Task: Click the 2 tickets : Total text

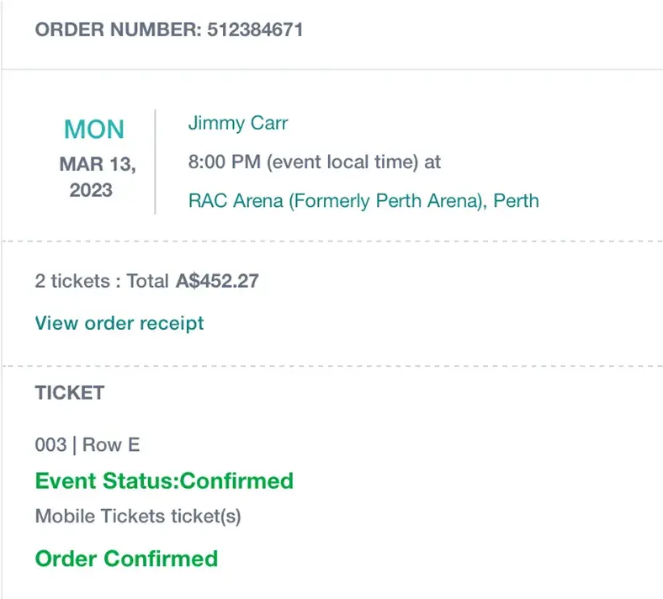Action: [x=102, y=281]
